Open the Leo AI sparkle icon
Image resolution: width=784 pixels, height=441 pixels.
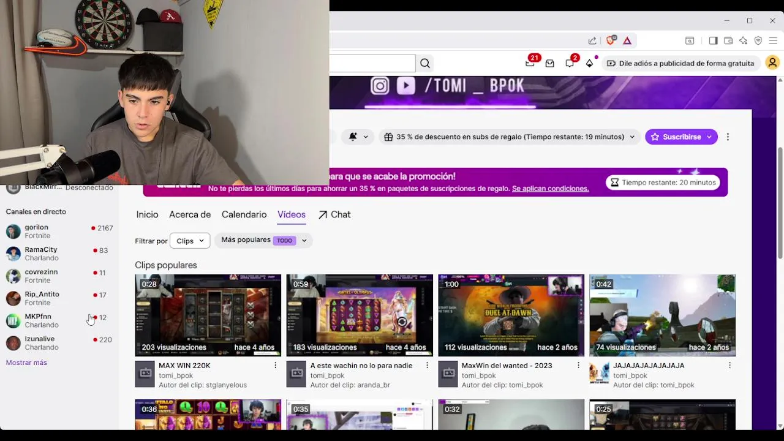pos(743,40)
